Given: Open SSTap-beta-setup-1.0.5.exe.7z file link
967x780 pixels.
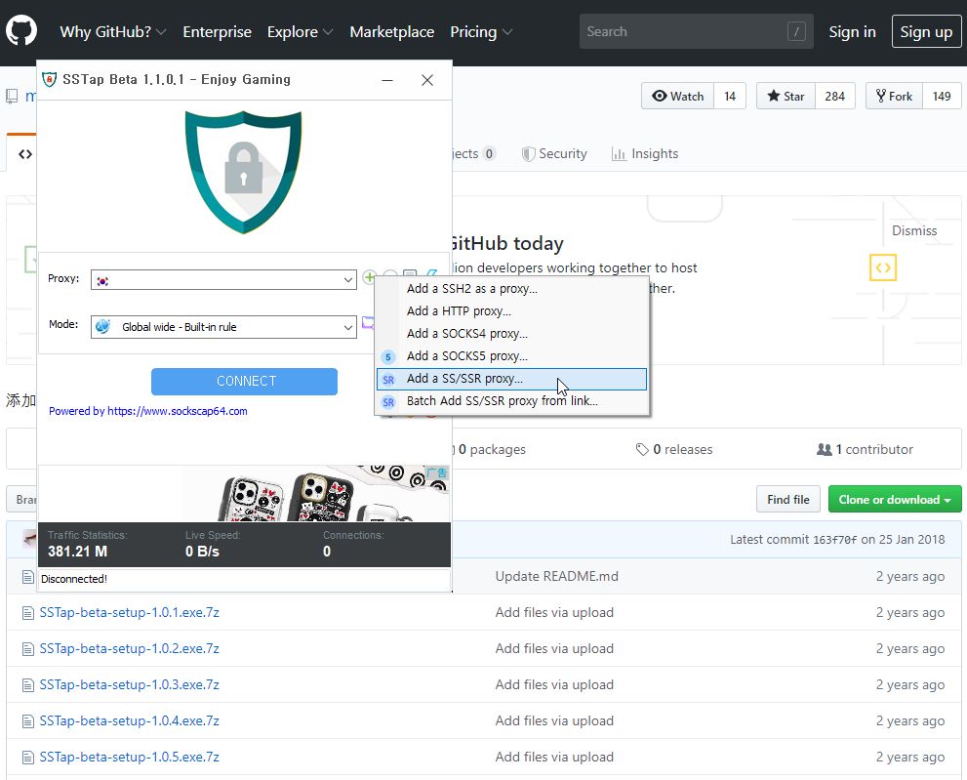Looking at the screenshot, I should click(130, 758).
